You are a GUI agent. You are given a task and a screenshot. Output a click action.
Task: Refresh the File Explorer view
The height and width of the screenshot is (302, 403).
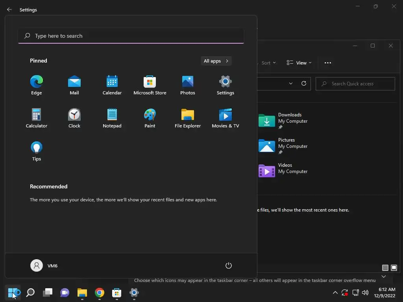[x=304, y=83]
